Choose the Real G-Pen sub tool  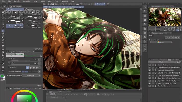click(32, 13)
